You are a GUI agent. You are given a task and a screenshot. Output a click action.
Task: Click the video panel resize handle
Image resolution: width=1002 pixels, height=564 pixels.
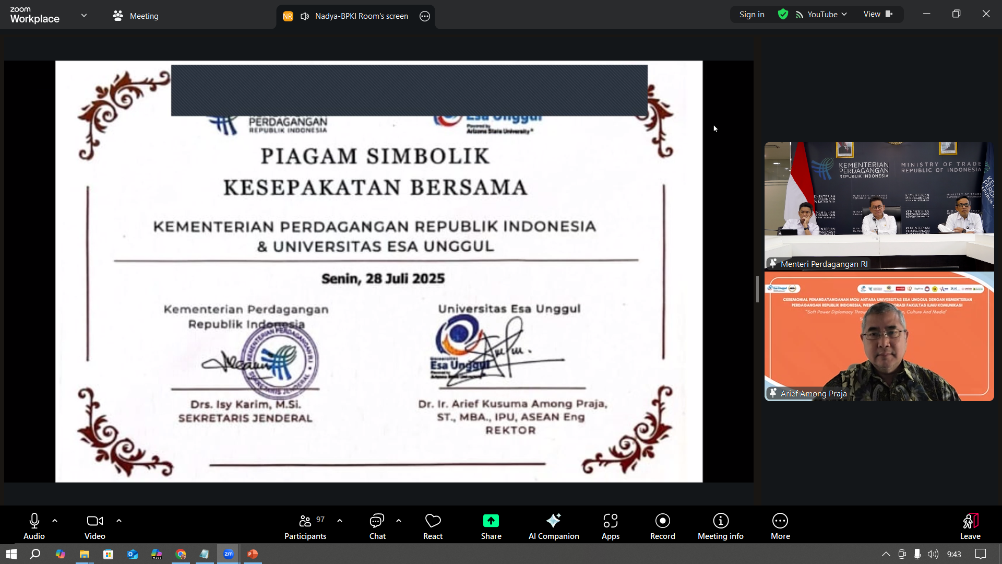[757, 289]
